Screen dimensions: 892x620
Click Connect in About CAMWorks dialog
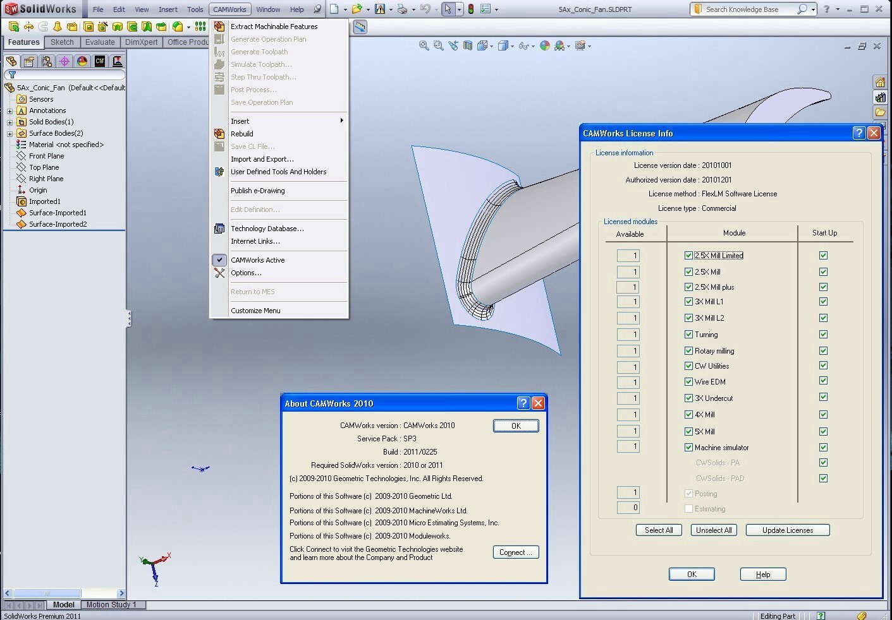pyautogui.click(x=516, y=552)
